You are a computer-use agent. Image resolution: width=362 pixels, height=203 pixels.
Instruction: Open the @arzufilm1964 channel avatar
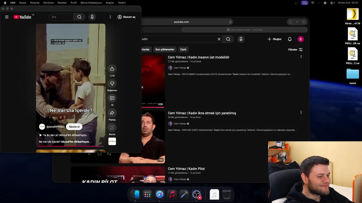[42, 127]
